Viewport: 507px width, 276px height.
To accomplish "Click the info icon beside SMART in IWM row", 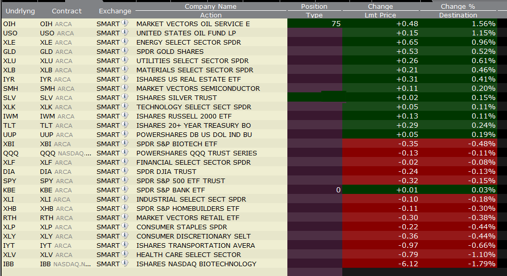I will click(125, 116).
